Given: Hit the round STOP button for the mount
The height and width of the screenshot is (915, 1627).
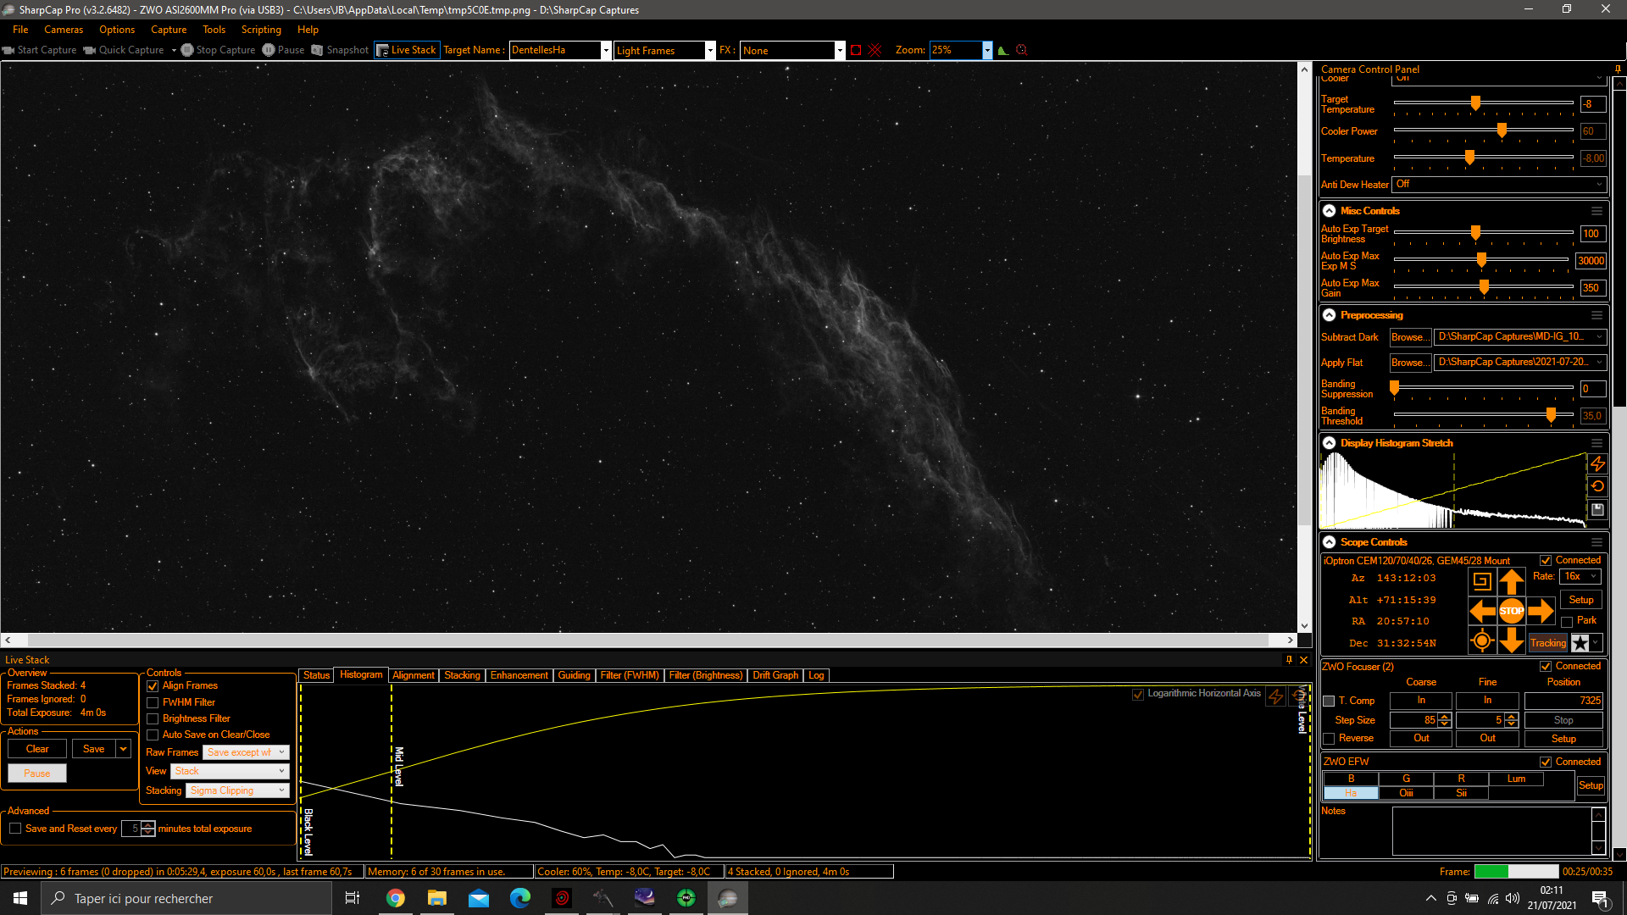Looking at the screenshot, I should coord(1512,611).
